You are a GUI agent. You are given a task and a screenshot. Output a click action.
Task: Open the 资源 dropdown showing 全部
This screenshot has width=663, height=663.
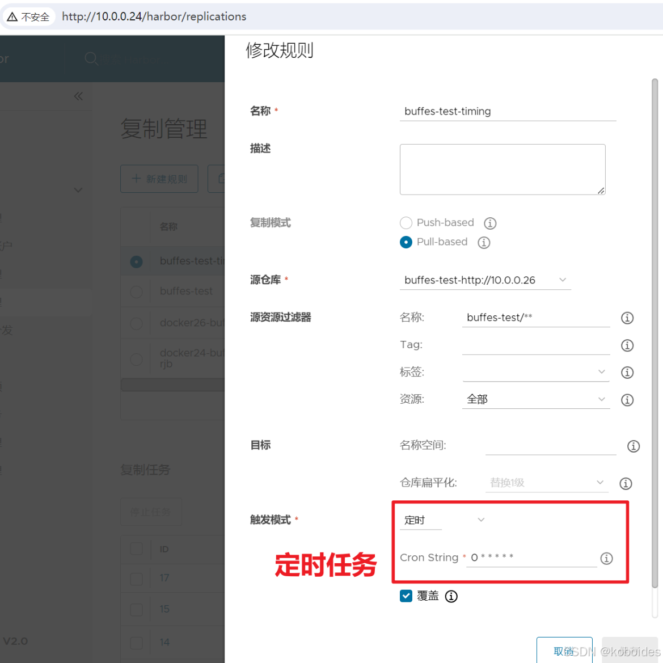click(x=536, y=399)
